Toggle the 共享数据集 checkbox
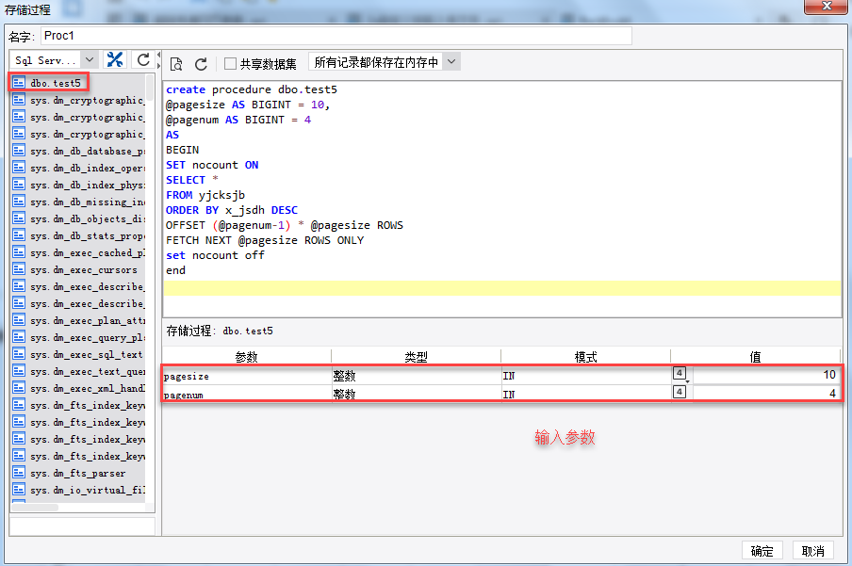Image resolution: width=852 pixels, height=566 pixels. pos(230,63)
